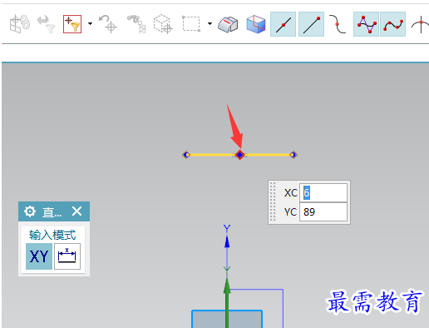Expand the rectangle selection mode dropdown

210,24
